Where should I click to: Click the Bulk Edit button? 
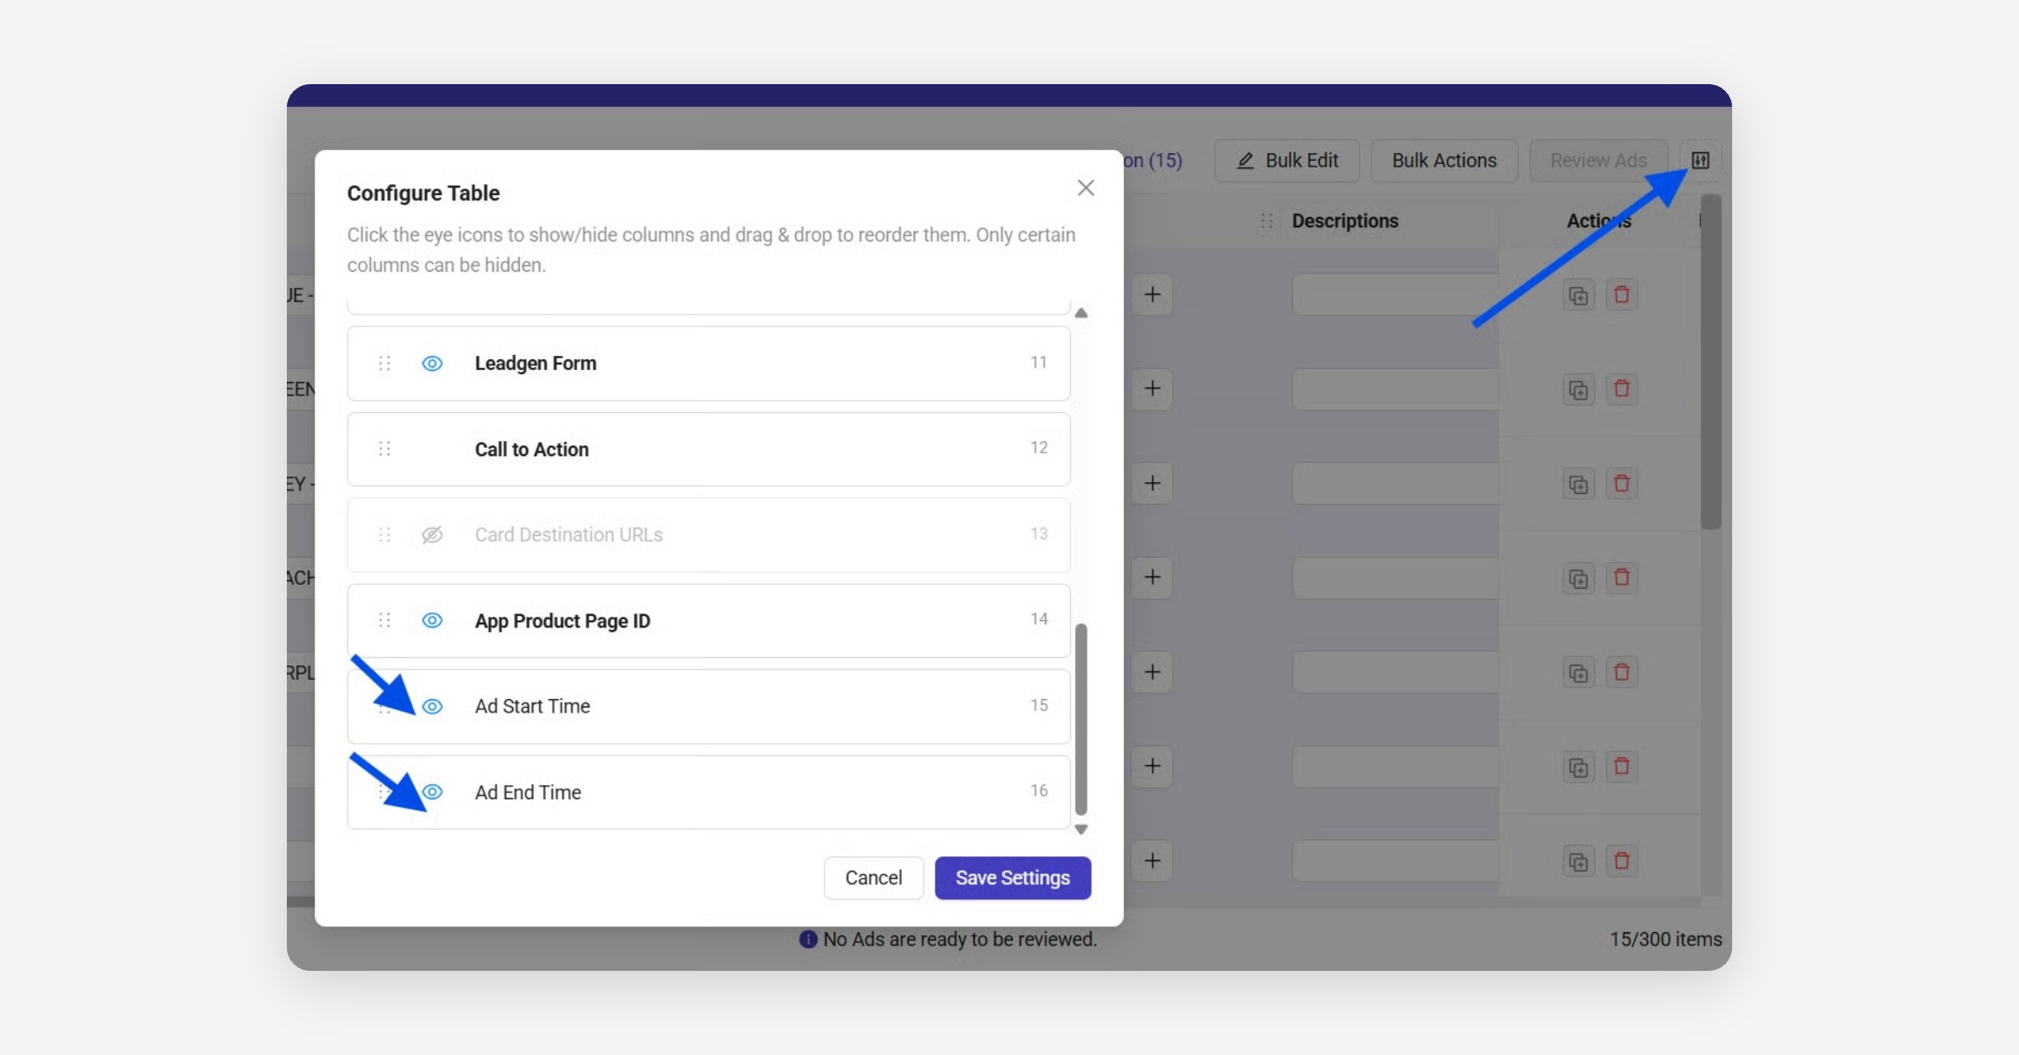(1287, 161)
